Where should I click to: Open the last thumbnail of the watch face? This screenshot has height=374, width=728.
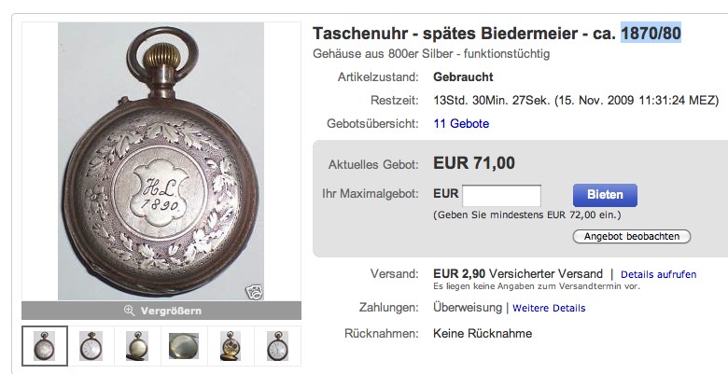[x=277, y=346]
